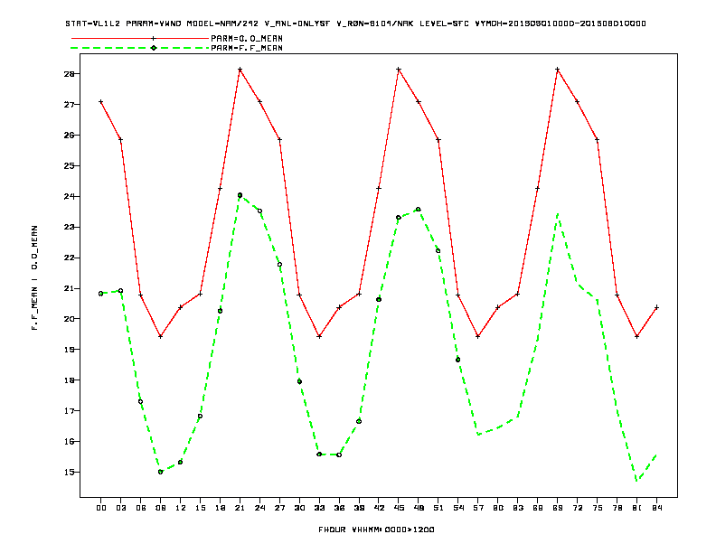
Task: Click the x-axis tick label 00
Action: click(101, 508)
